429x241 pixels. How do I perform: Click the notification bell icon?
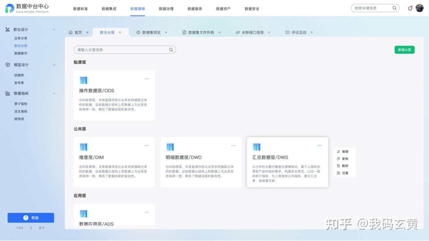(410, 8)
